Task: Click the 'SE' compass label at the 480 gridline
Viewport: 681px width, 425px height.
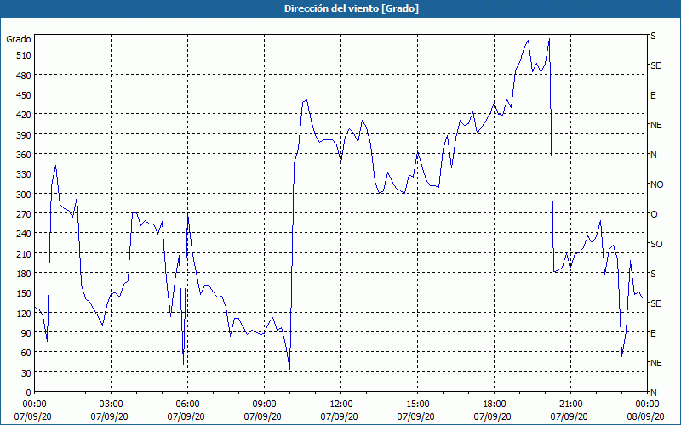Action: pos(655,65)
